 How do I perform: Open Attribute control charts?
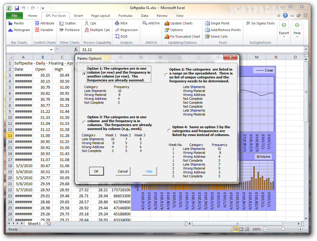pyautogui.click(x=45, y=23)
